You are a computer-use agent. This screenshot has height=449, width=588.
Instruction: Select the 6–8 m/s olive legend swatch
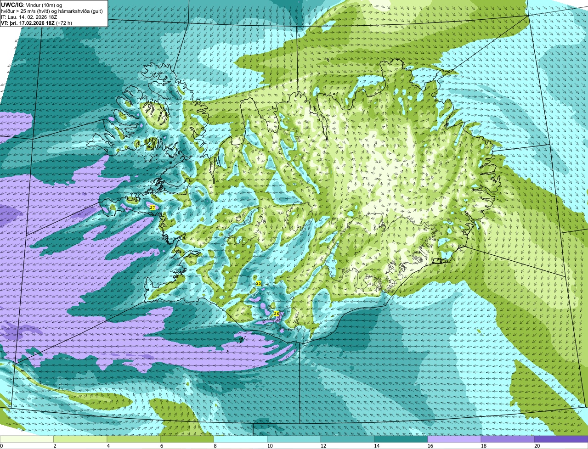(187, 439)
